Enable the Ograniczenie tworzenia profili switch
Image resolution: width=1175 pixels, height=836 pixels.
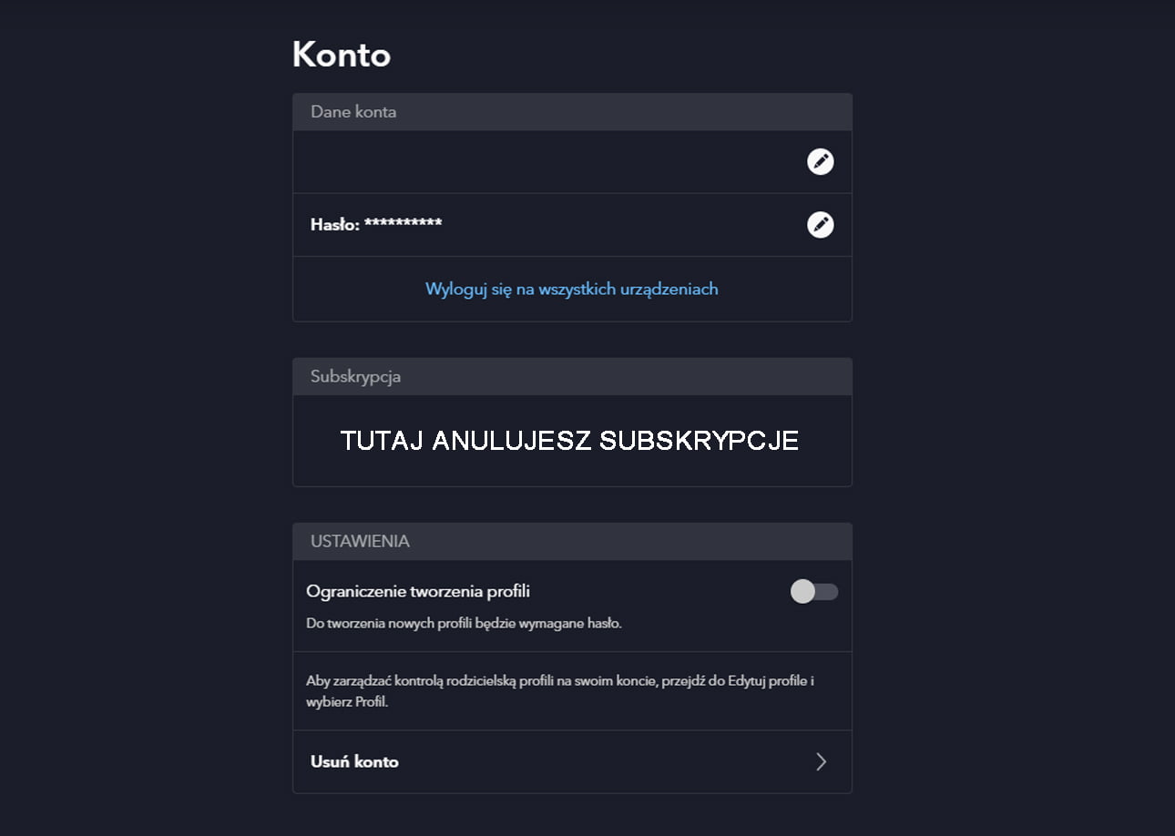pyautogui.click(x=812, y=592)
